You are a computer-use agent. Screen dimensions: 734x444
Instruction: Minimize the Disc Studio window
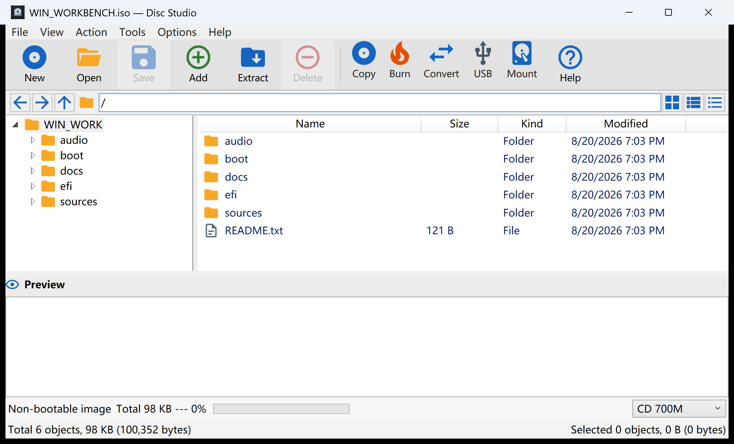(629, 13)
